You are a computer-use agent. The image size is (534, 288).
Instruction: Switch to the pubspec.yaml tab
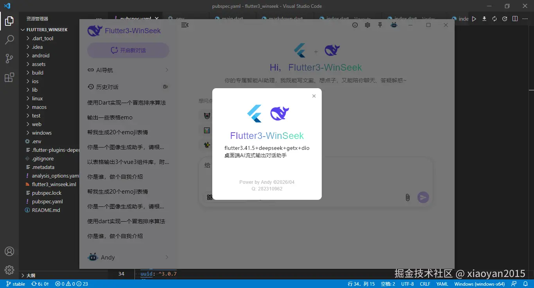point(136,18)
